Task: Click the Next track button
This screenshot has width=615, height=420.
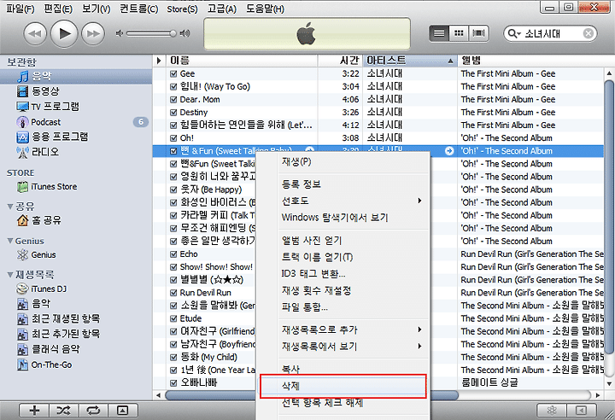Action: point(93,34)
